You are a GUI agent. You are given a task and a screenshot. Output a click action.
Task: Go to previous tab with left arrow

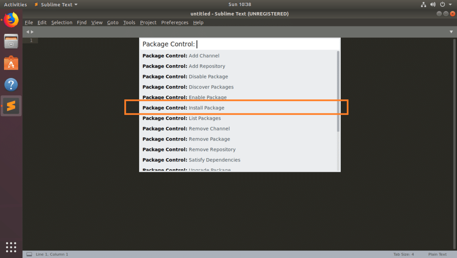point(28,32)
